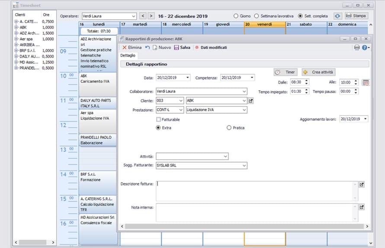The width and height of the screenshot is (385, 248).
Task: Enable the Fatturabile checkbox
Action: (158, 119)
